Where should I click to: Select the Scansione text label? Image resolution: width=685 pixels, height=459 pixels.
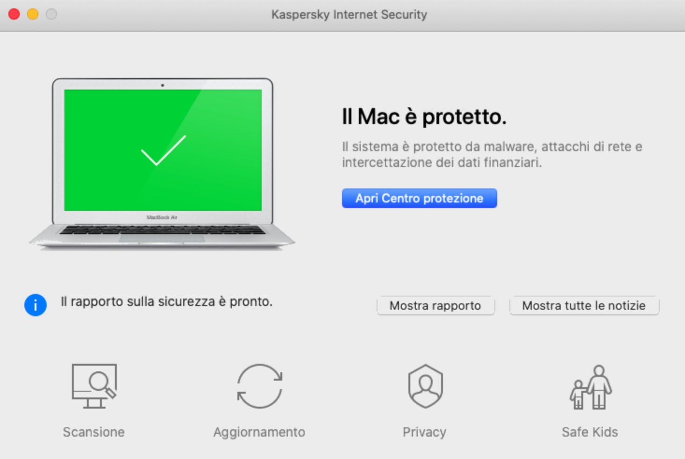coord(93,431)
